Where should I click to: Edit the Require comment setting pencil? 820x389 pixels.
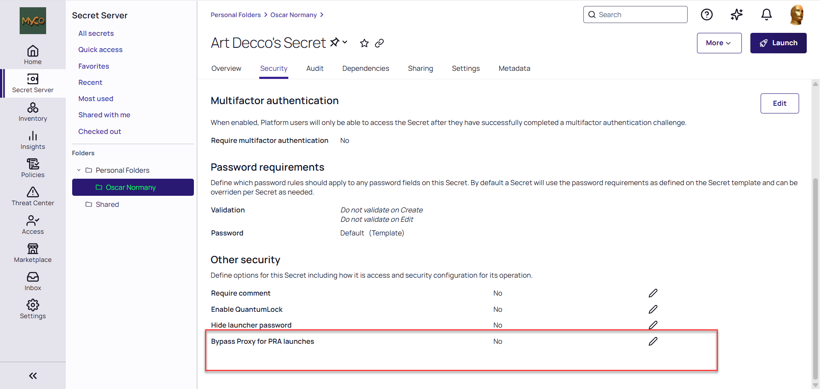[x=653, y=293]
